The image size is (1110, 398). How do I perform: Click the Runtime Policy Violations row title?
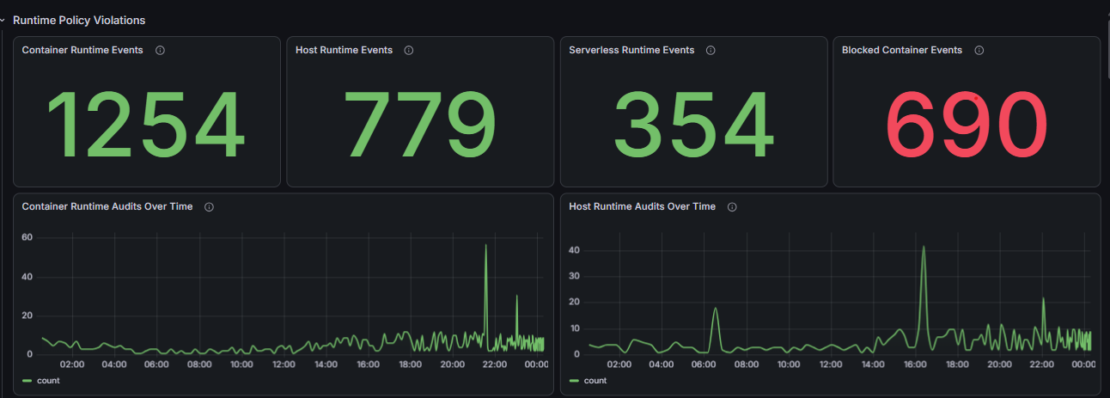pos(79,20)
